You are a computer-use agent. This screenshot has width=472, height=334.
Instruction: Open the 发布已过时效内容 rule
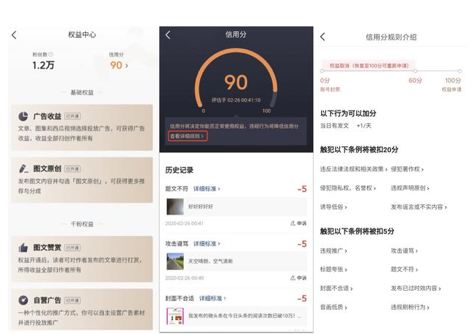416,289
